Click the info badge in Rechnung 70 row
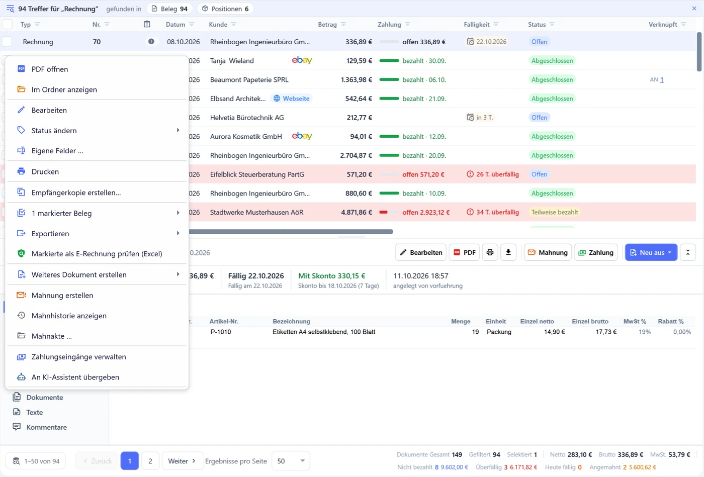This screenshot has width=704, height=477. click(x=151, y=42)
